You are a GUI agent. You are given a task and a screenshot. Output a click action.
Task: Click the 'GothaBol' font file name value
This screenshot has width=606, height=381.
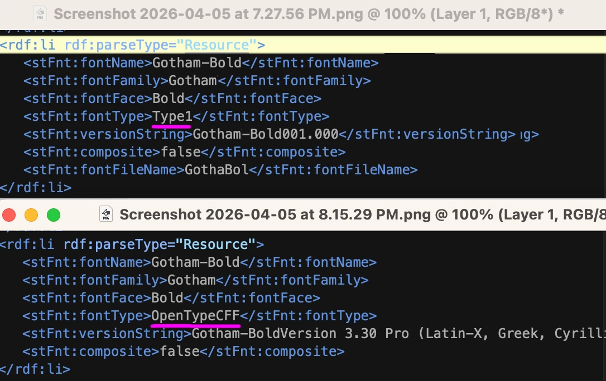click(x=217, y=170)
